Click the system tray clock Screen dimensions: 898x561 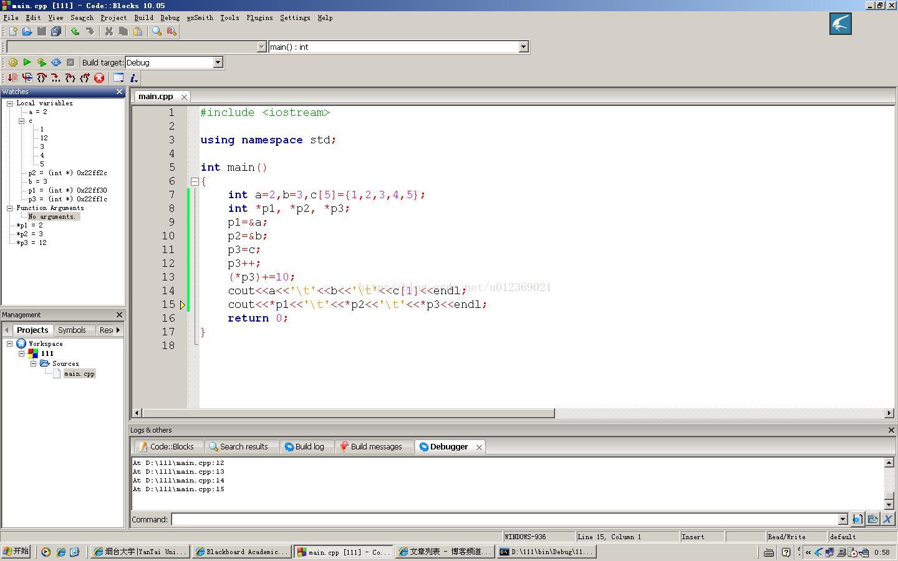tap(882, 552)
